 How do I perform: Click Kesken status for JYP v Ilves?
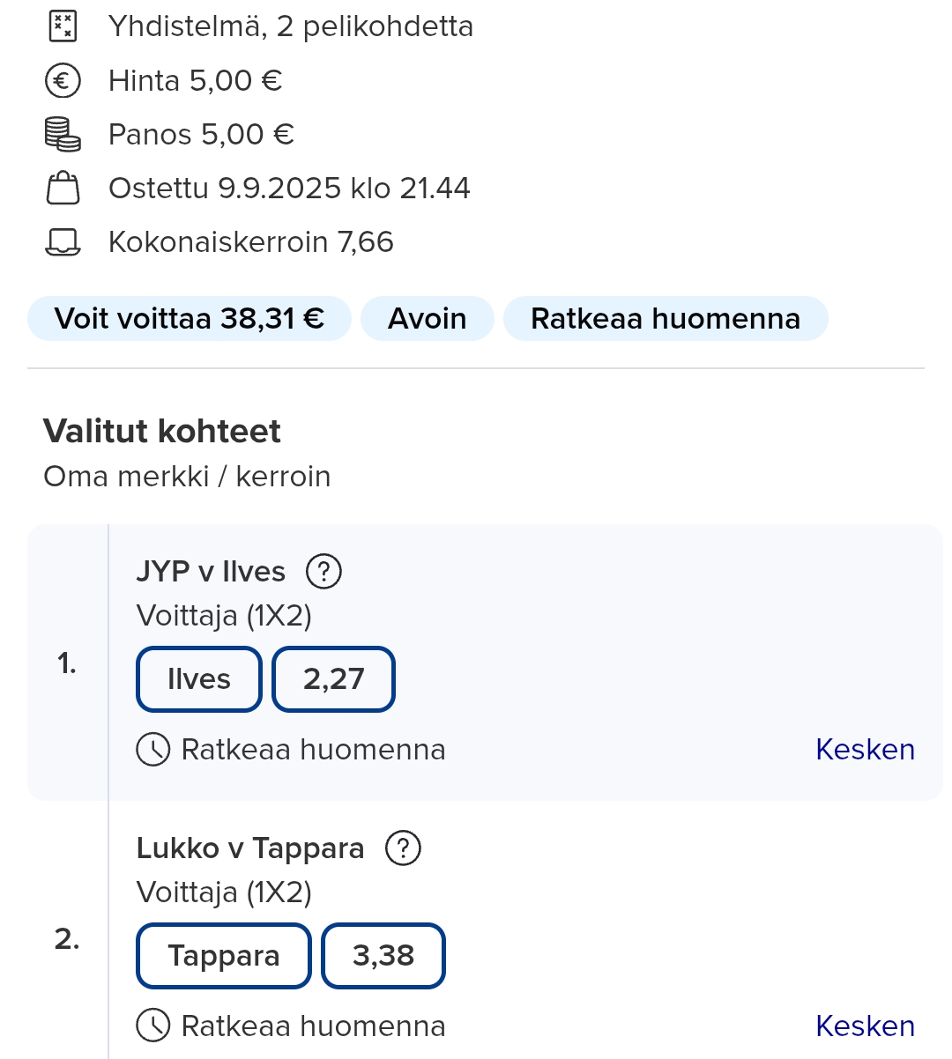coord(865,750)
